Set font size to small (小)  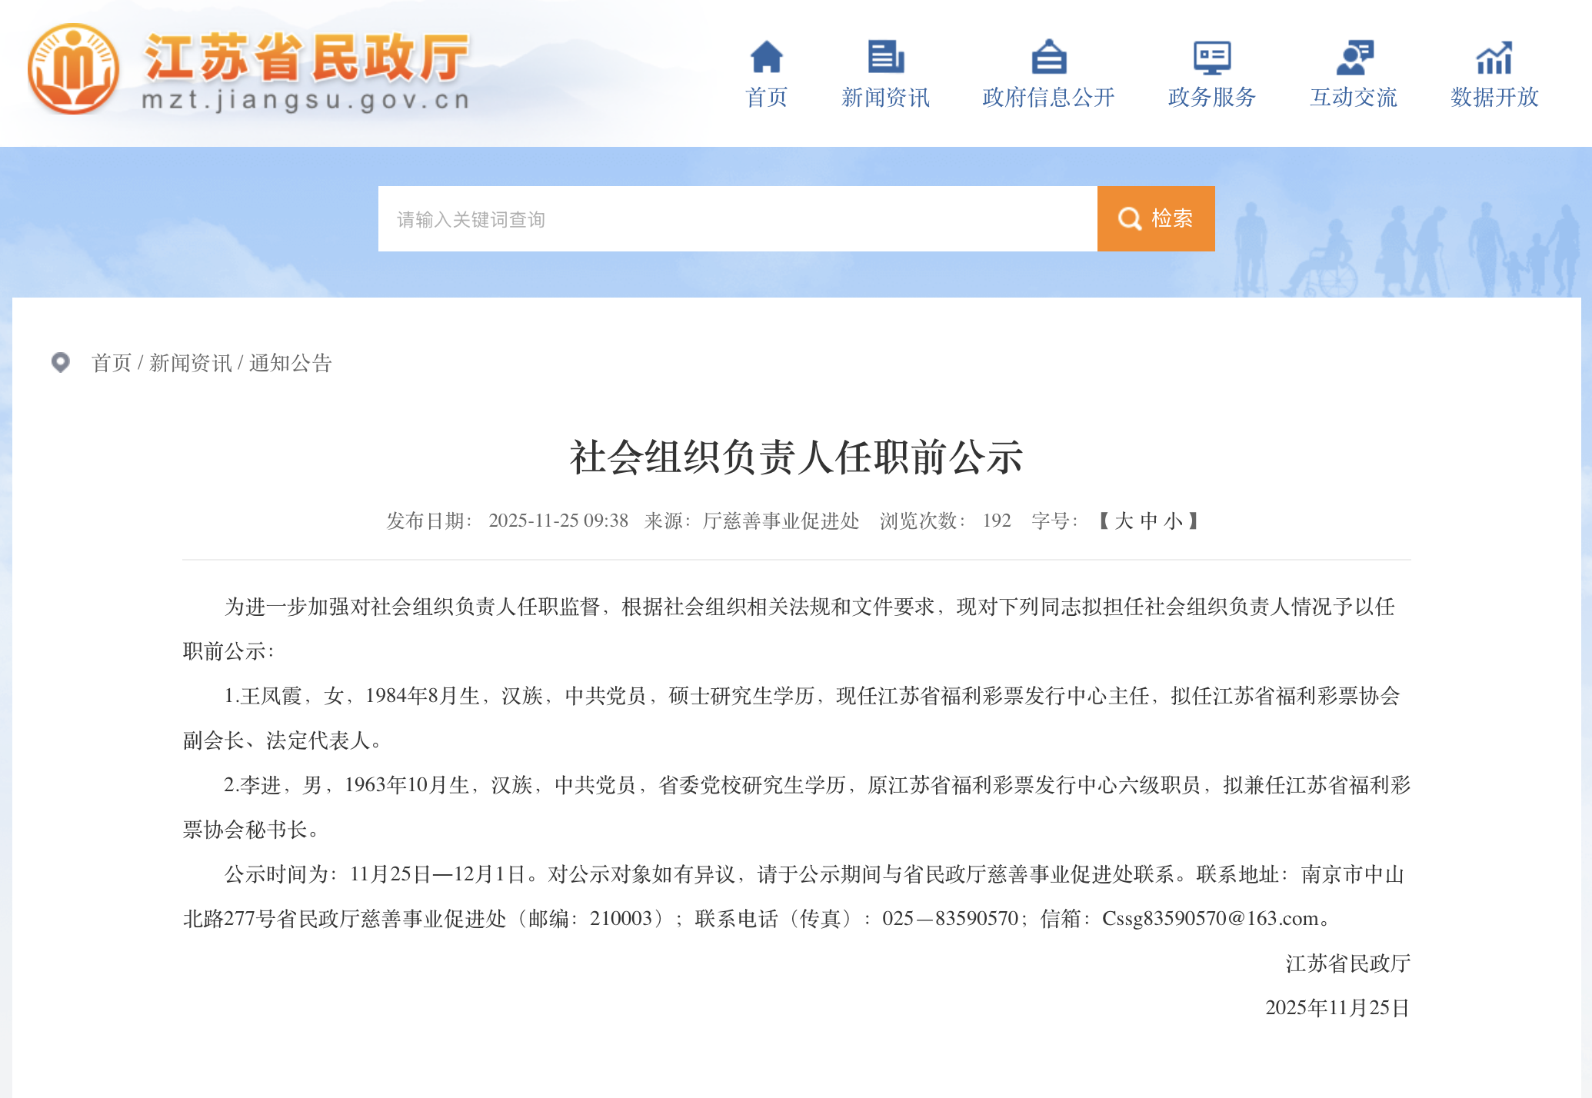click(x=1174, y=521)
